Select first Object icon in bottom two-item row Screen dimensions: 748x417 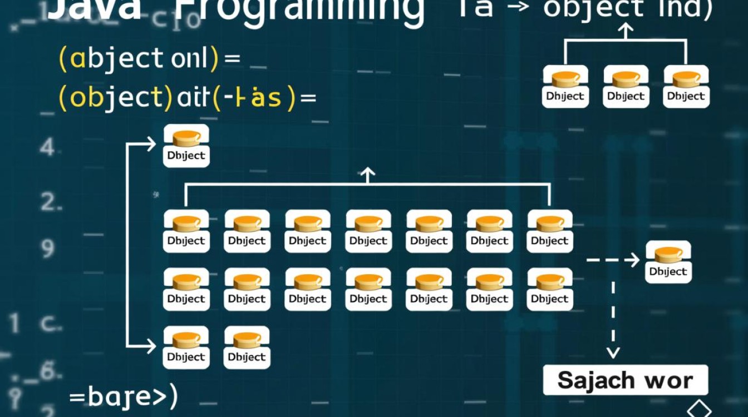[x=186, y=347]
